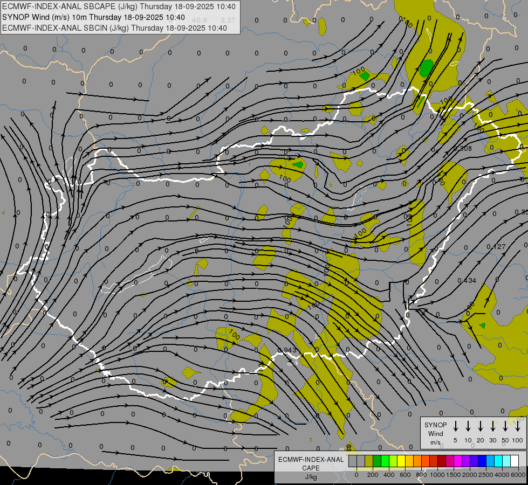This screenshot has height=485, width=528.
Task: Click the 20 speed label under the wind arrows
Action: pos(480,440)
